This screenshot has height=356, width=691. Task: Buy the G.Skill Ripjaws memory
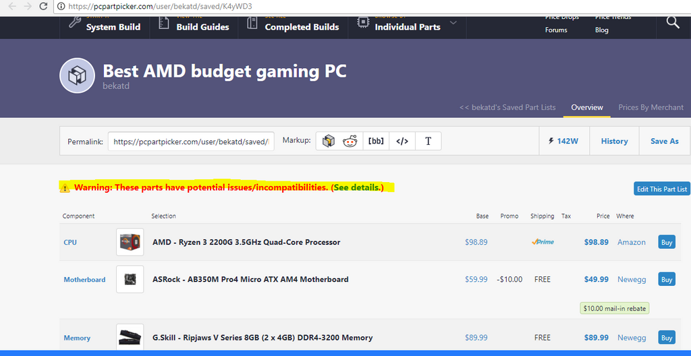pyautogui.click(x=667, y=338)
